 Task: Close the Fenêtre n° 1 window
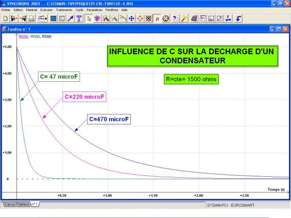pos(286,29)
